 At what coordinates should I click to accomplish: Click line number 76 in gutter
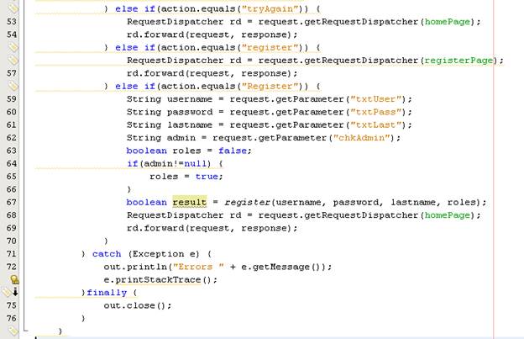tap(12, 318)
